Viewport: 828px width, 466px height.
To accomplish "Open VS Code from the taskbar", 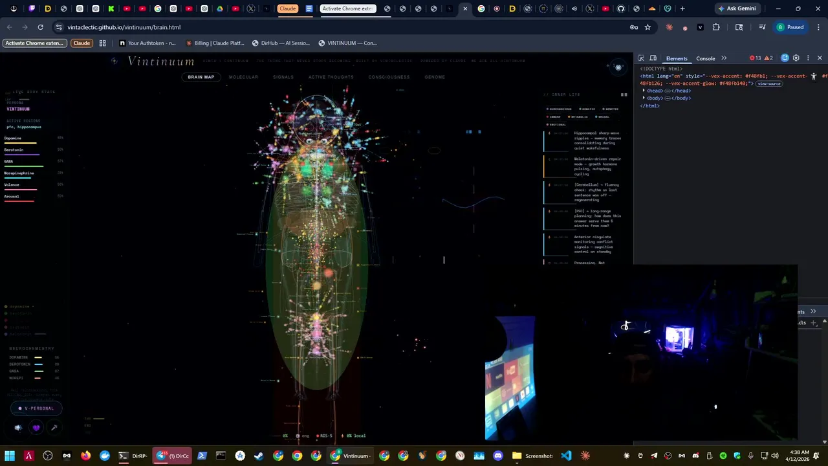I will pos(566,456).
